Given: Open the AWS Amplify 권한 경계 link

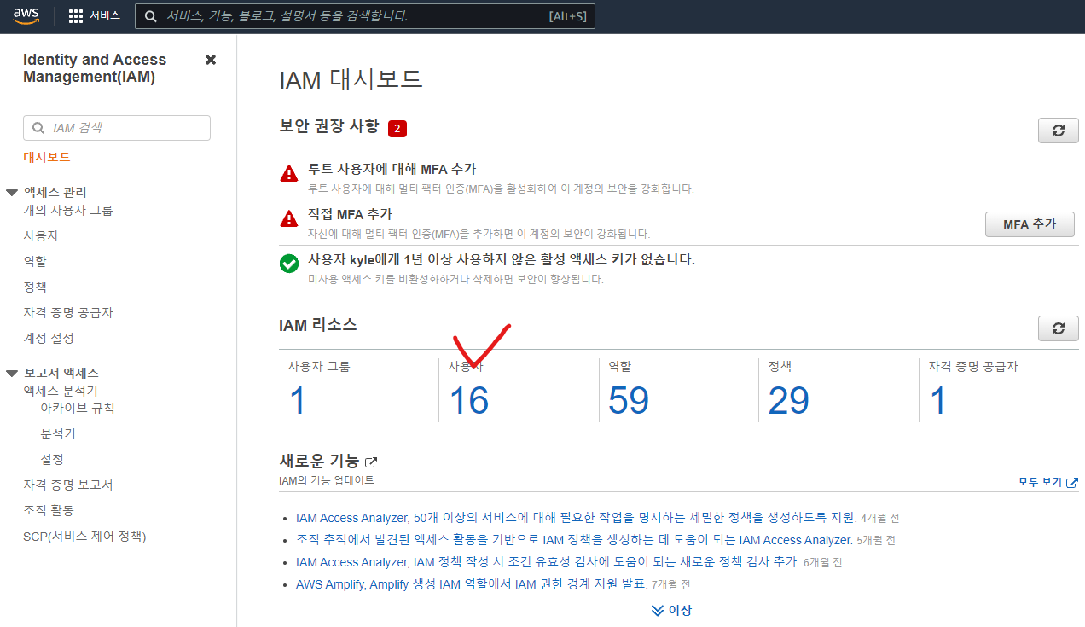Looking at the screenshot, I should pos(471,584).
